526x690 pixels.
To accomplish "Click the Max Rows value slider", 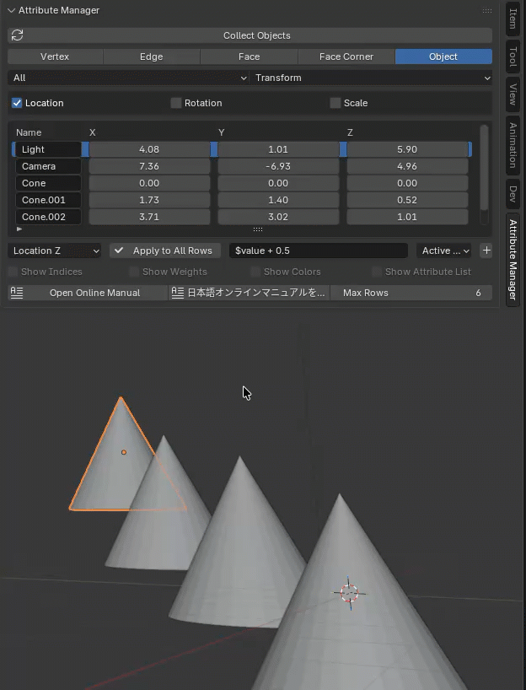I will tap(411, 293).
